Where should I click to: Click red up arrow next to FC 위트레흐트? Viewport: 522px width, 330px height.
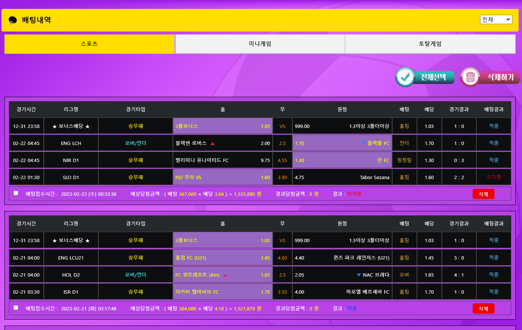pyautogui.click(x=225, y=275)
